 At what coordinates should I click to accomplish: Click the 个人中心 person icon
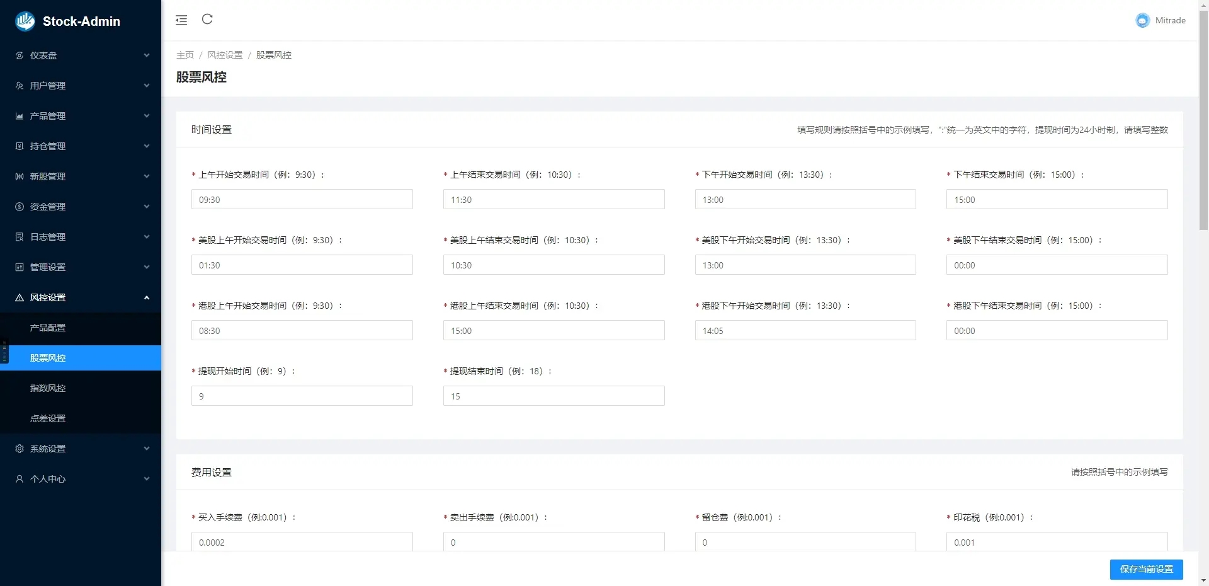[x=20, y=479]
